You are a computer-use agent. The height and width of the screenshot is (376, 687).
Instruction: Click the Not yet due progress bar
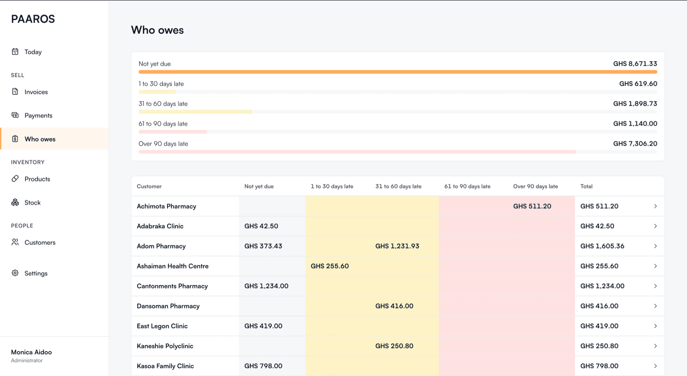[398, 72]
